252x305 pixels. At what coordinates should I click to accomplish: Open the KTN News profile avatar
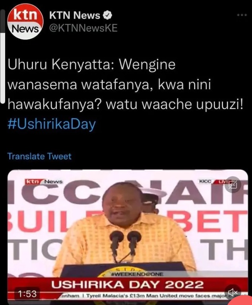(x=25, y=22)
